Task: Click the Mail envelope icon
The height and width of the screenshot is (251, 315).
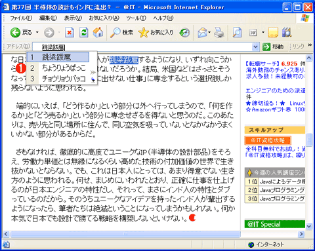Action: coord(203,33)
